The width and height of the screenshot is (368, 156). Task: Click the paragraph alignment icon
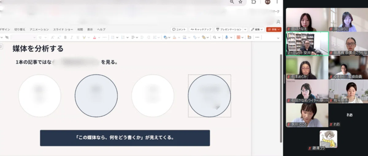coord(133,37)
